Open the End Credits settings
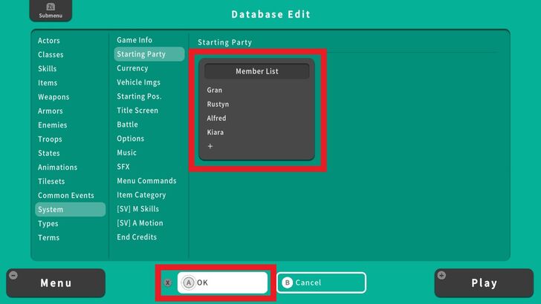 click(137, 237)
